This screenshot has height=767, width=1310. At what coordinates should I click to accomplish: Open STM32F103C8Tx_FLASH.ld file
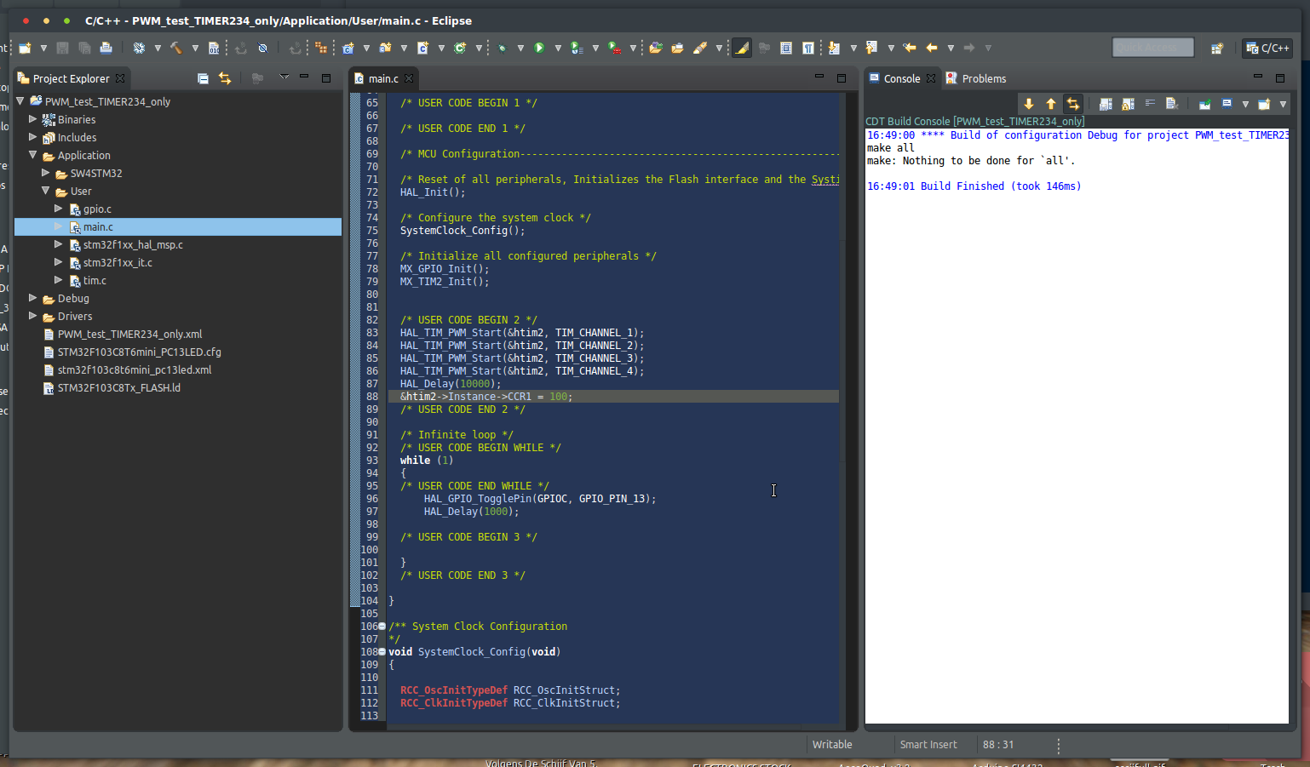click(x=118, y=387)
